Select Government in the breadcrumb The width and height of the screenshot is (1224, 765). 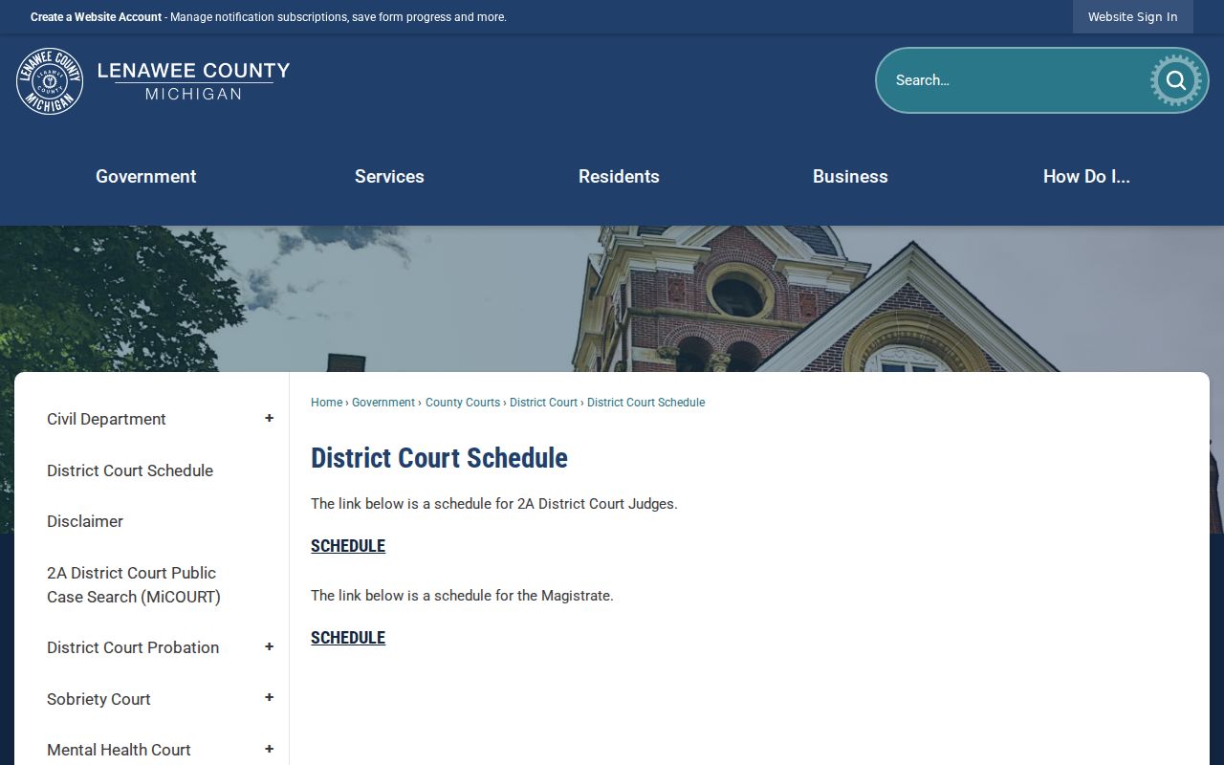tap(383, 403)
